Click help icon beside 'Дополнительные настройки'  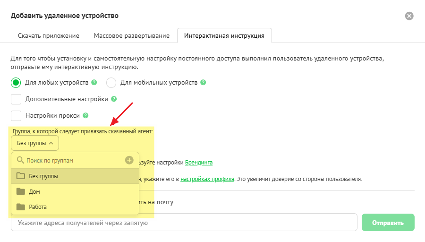(x=113, y=99)
